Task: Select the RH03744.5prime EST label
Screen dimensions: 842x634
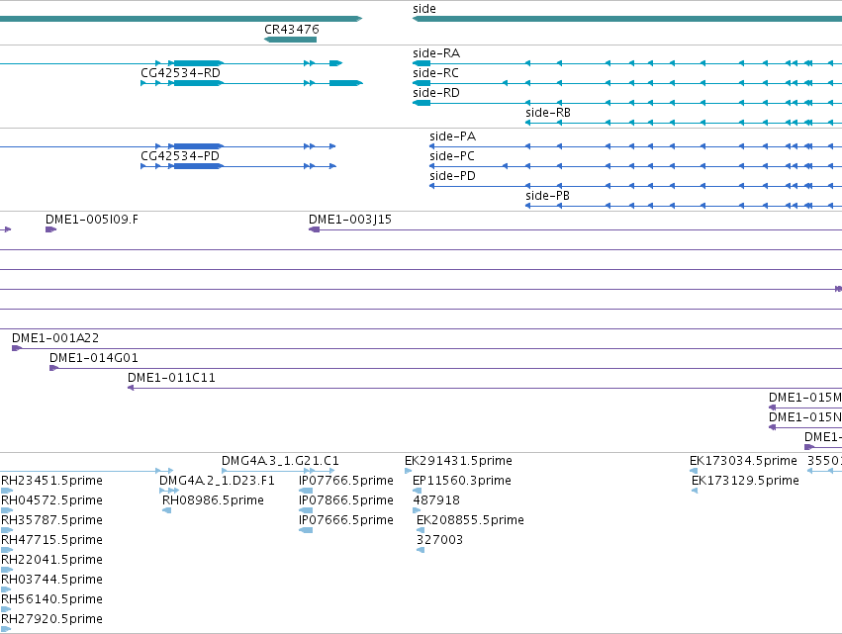Action: 51,581
